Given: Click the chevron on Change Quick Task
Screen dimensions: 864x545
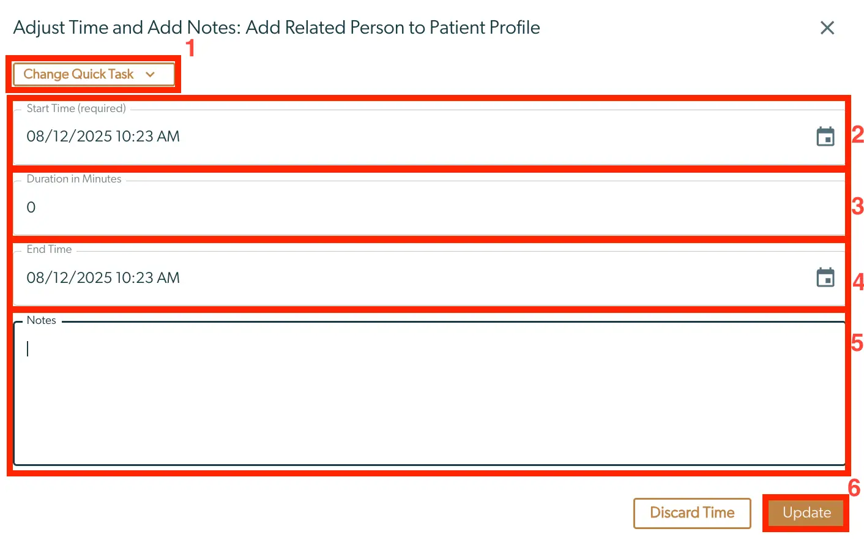Looking at the screenshot, I should pyautogui.click(x=151, y=74).
